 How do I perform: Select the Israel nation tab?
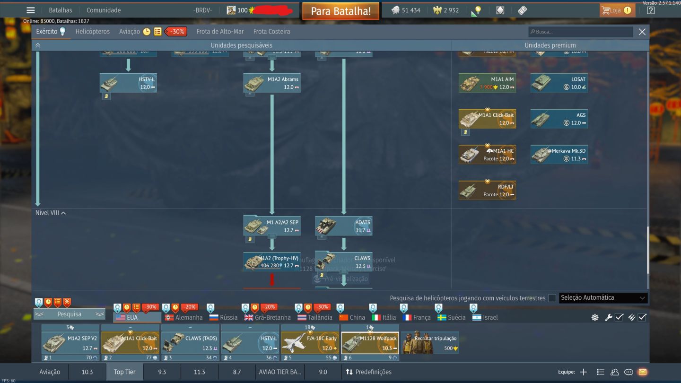[x=485, y=317]
